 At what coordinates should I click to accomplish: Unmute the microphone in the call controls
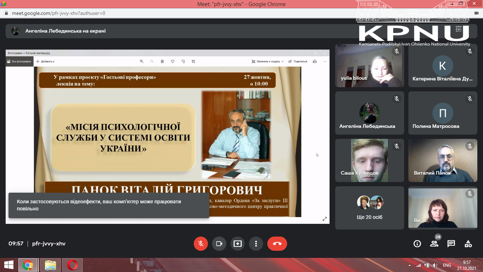(201, 244)
